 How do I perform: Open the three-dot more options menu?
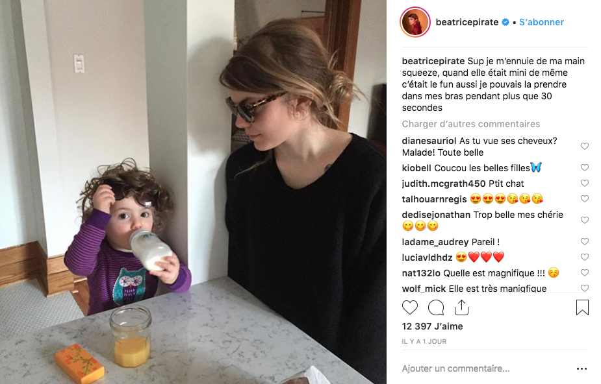[x=582, y=368]
